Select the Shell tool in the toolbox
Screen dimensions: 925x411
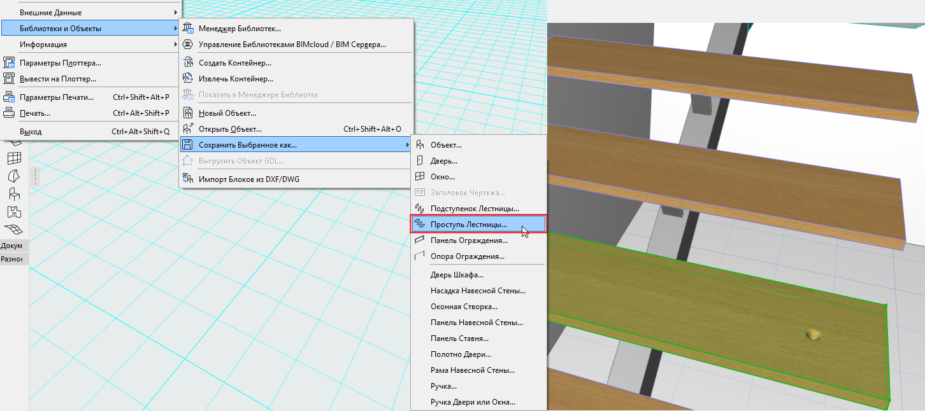(13, 175)
